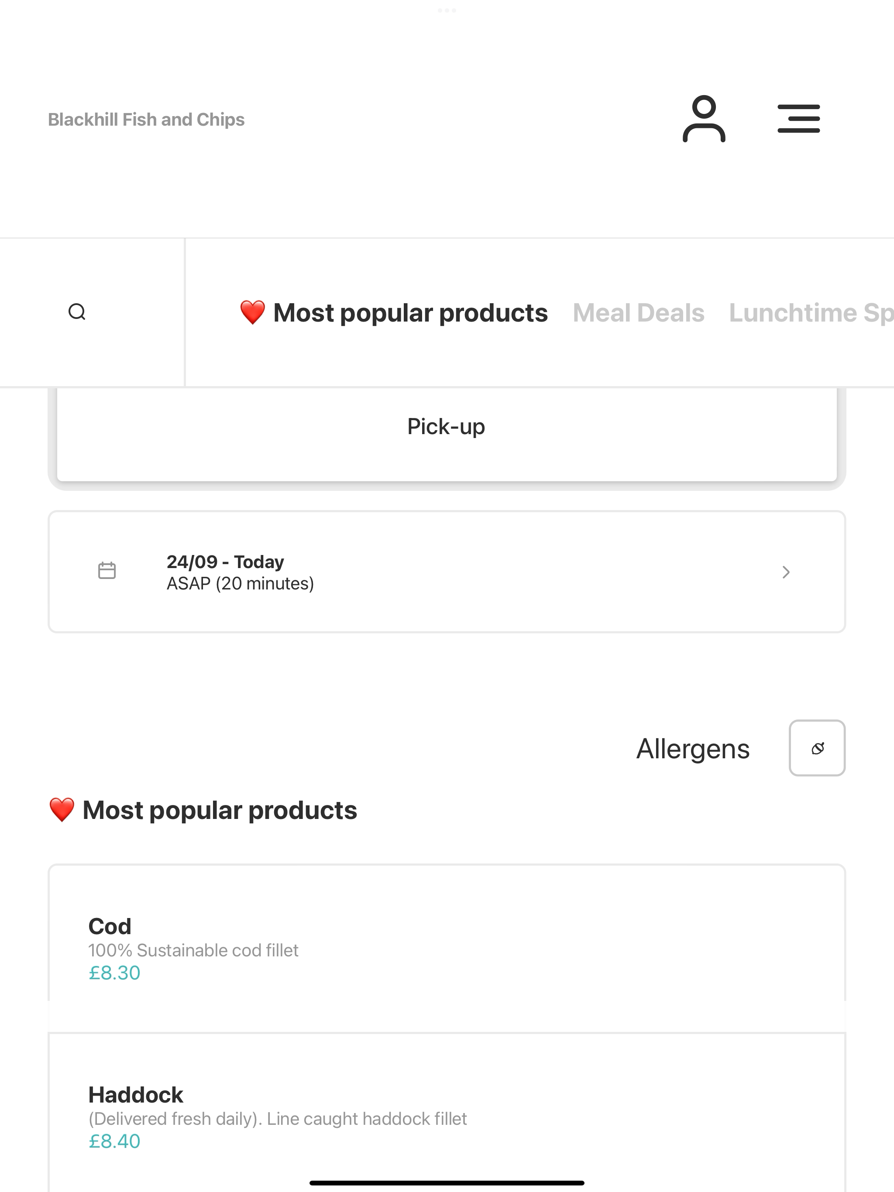
Task: Click the calendar icon beside the date
Action: coord(107,571)
